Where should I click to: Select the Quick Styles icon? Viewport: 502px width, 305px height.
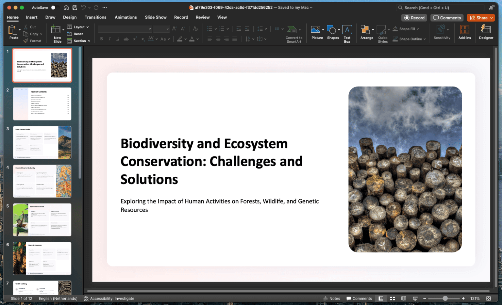pyautogui.click(x=382, y=33)
